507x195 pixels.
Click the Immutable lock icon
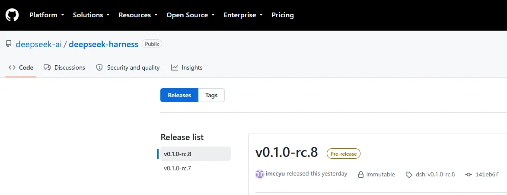point(361,175)
